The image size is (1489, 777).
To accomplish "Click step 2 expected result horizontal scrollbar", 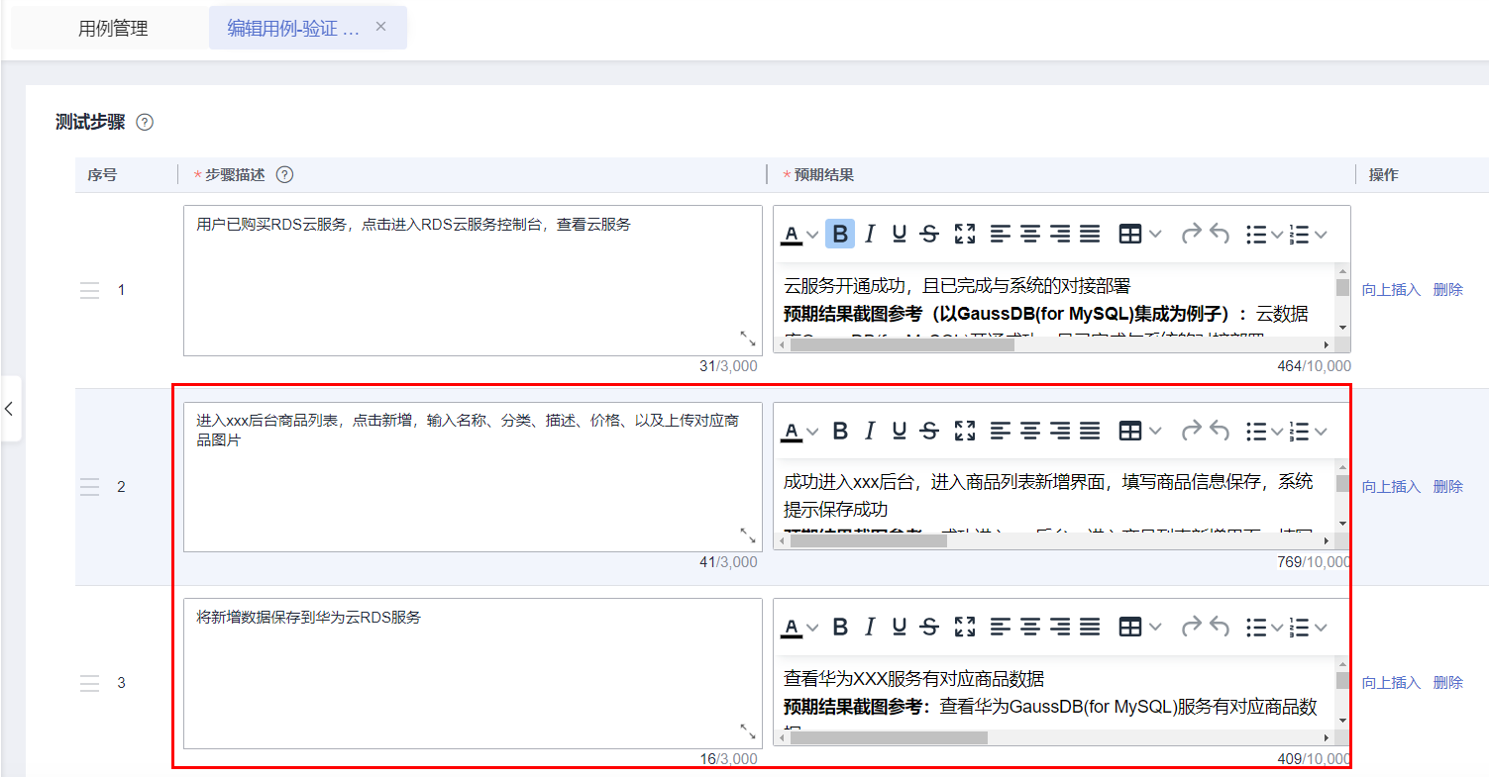I will pyautogui.click(x=1054, y=540).
